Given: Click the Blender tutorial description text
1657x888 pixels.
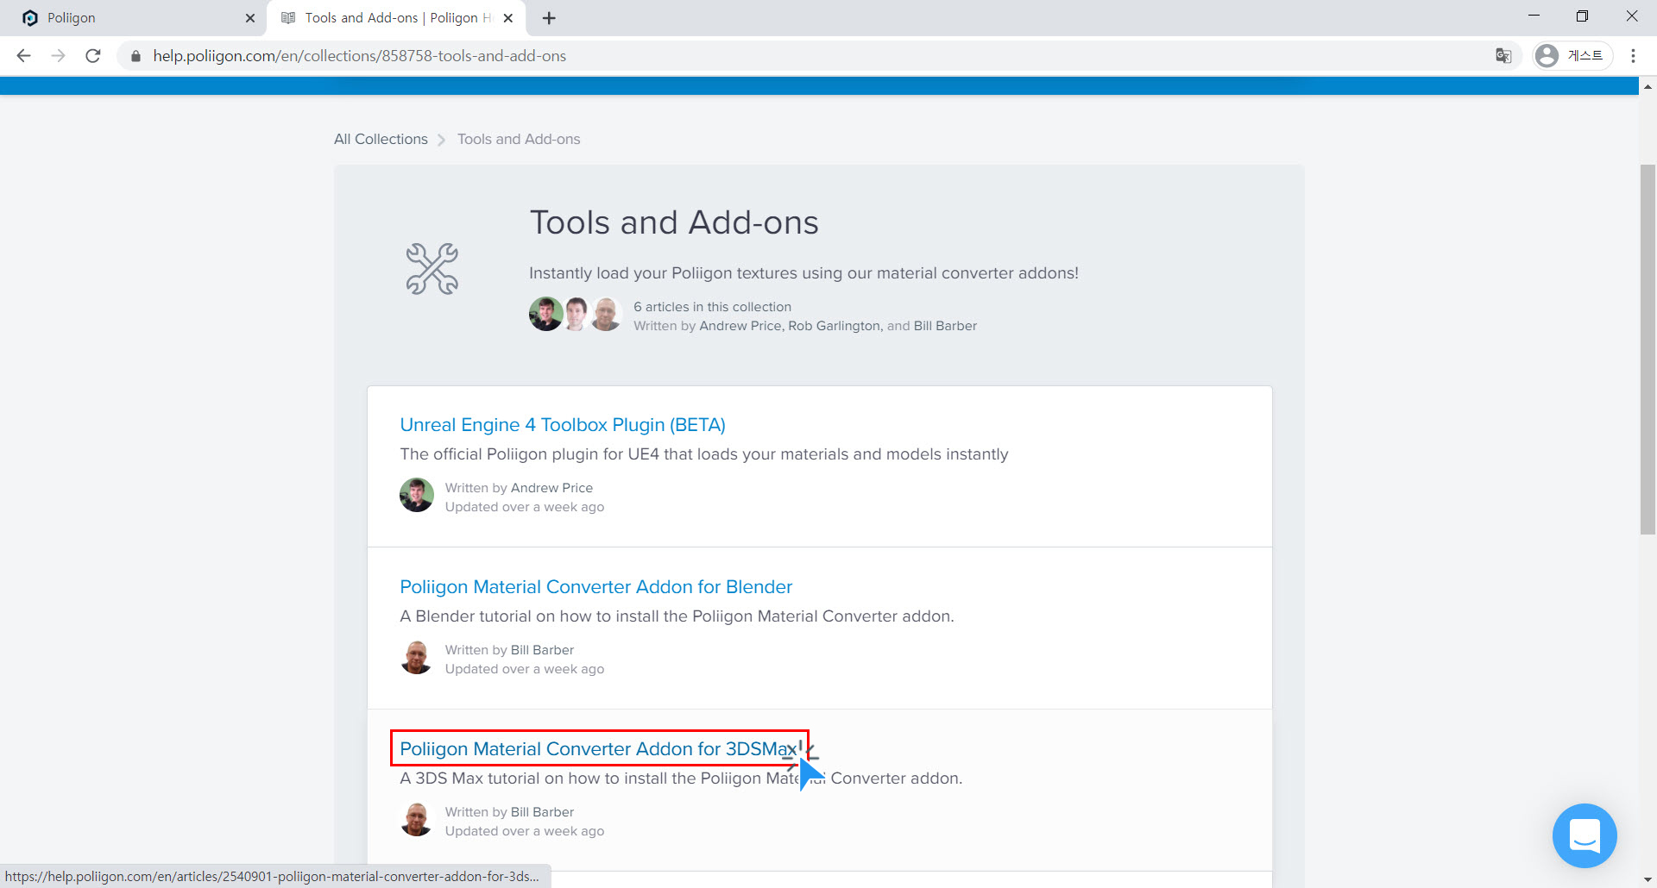Looking at the screenshot, I should coord(677,616).
